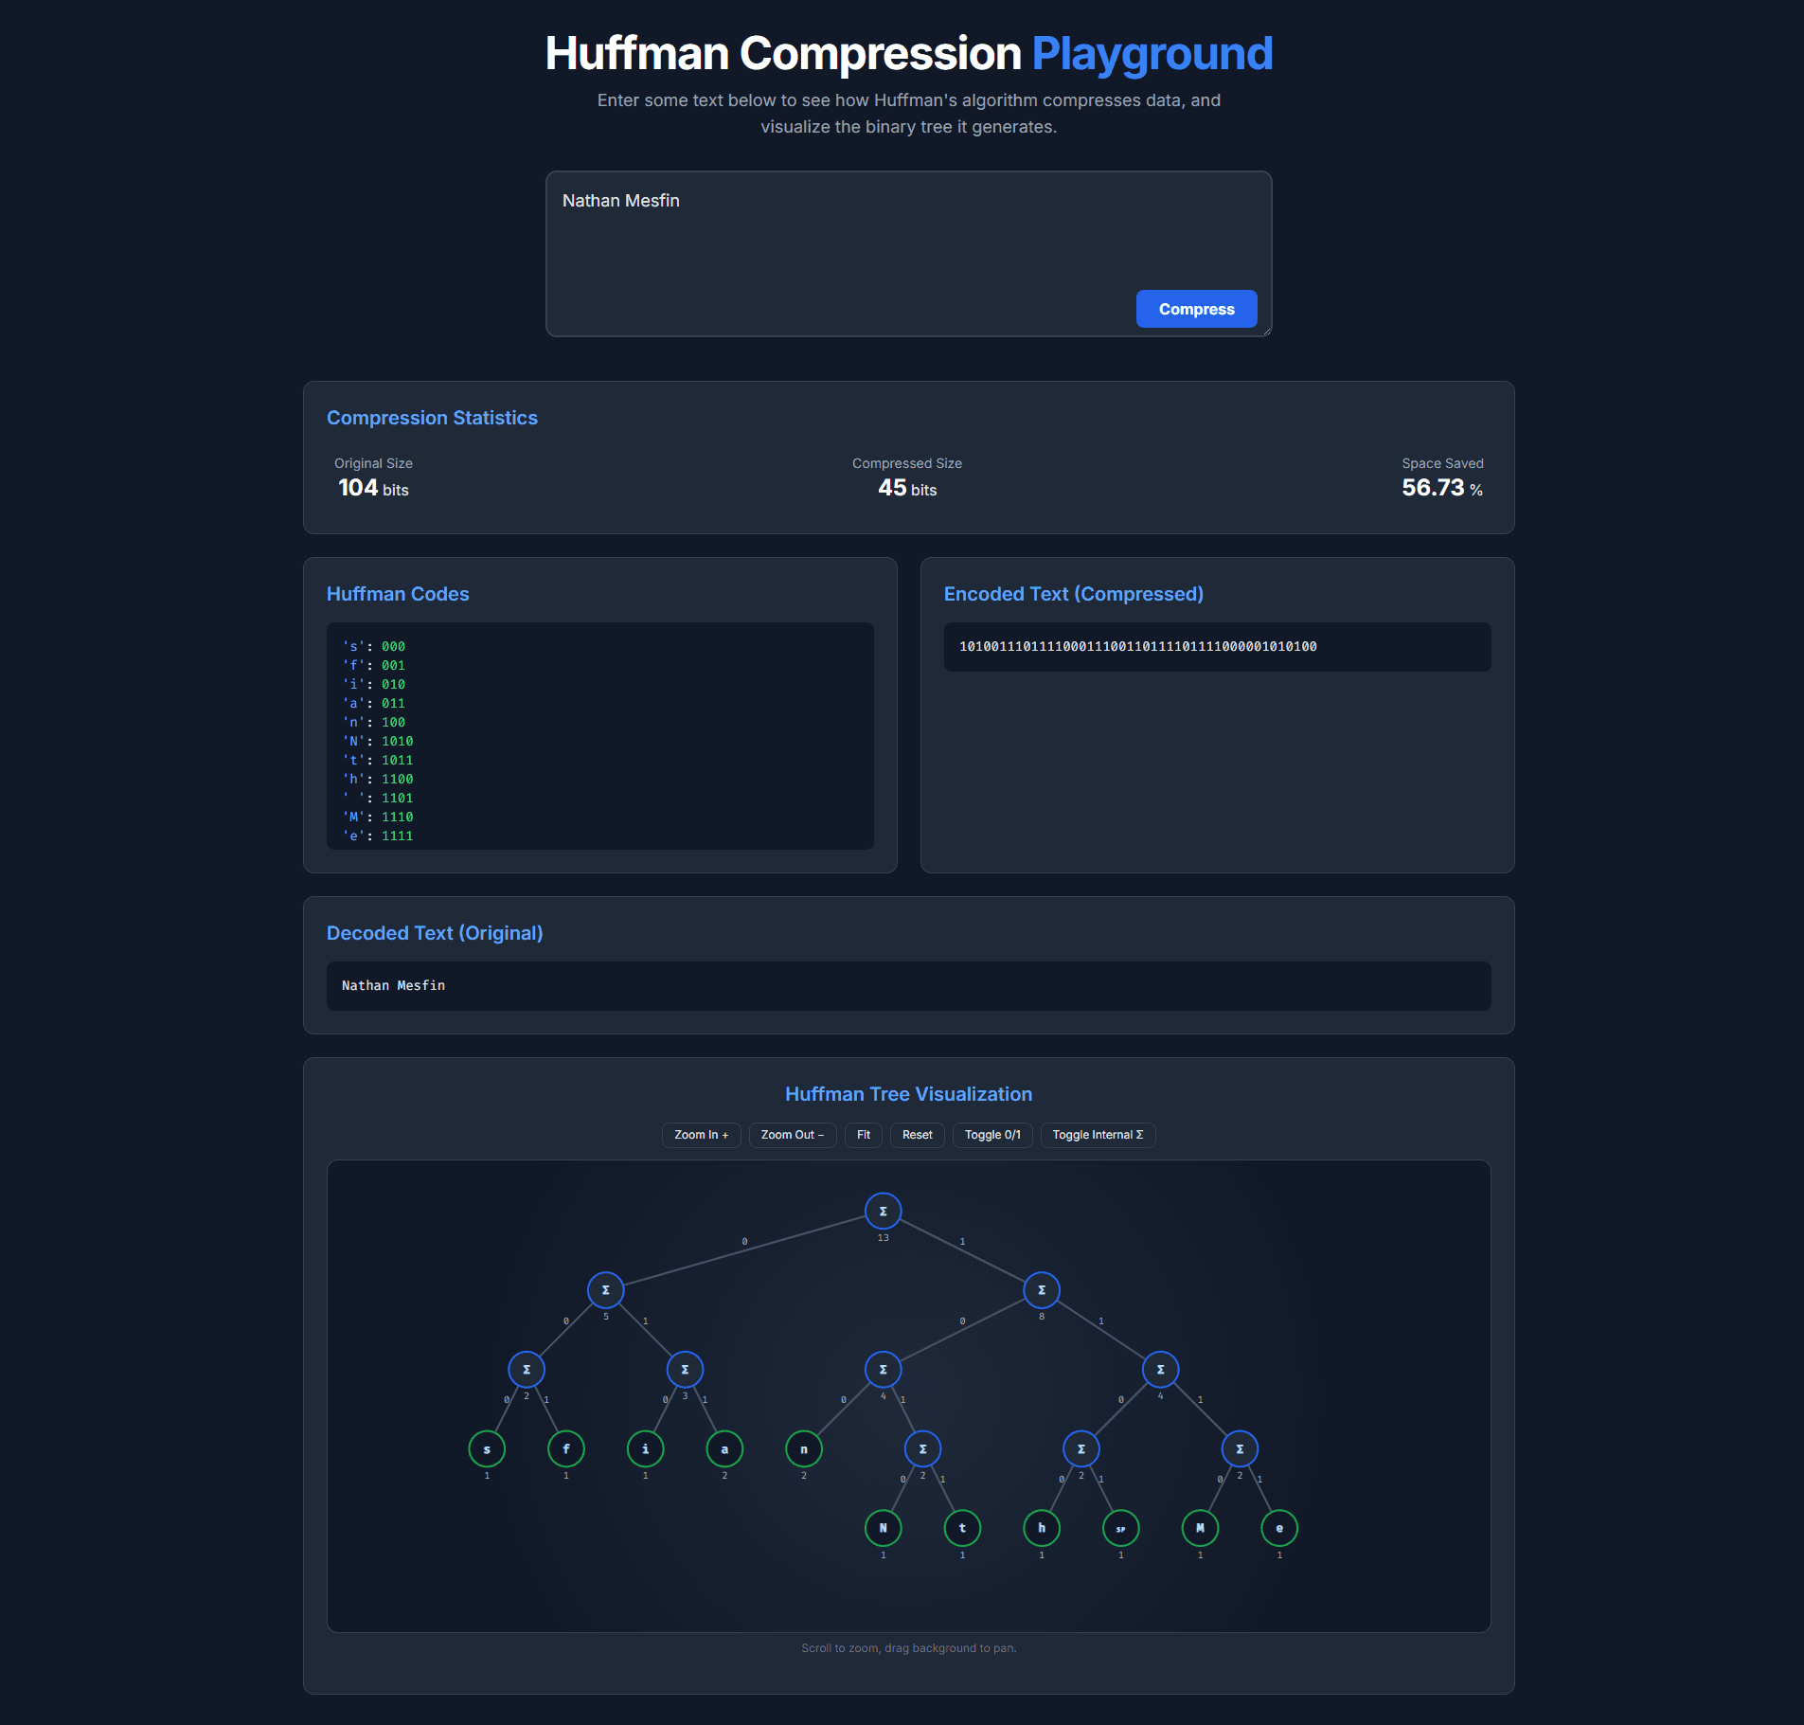1804x1725 pixels.
Task: Open the Huffman Codes panel header
Action: coord(398,594)
